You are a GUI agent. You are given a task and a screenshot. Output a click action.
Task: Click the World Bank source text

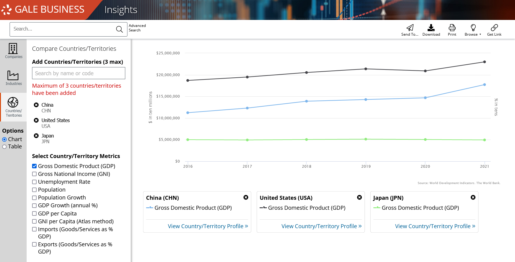[x=459, y=183]
